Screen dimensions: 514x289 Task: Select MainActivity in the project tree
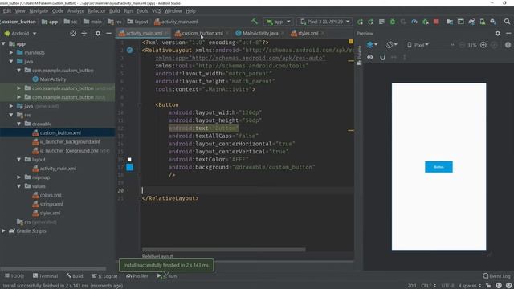click(x=53, y=79)
